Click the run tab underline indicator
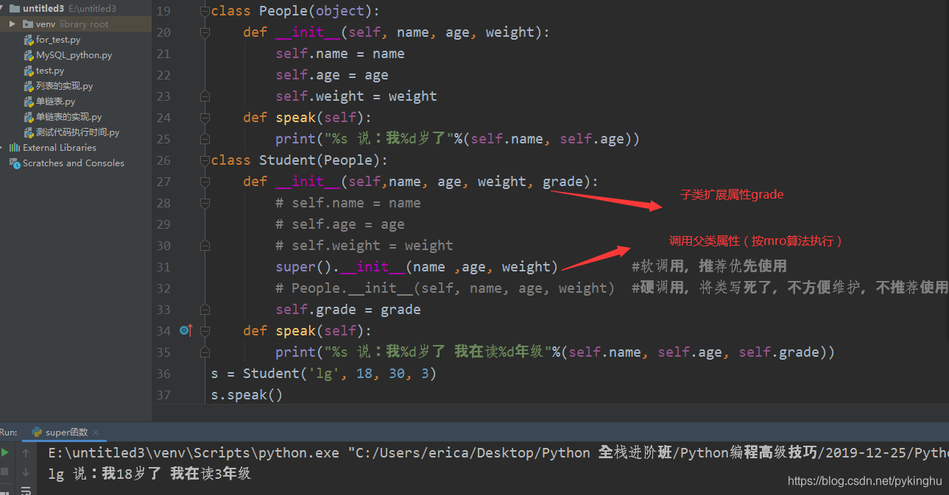949x495 pixels. (65, 440)
